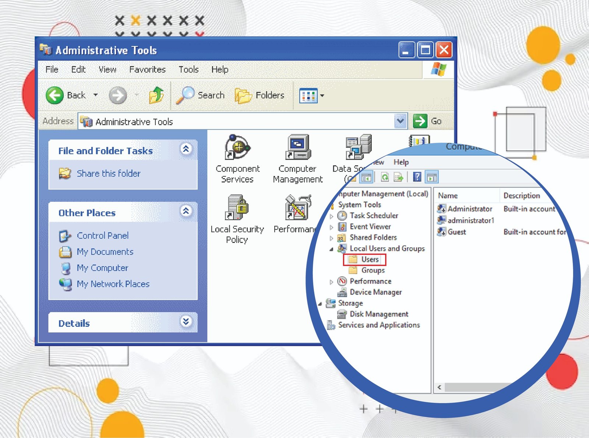The height and width of the screenshot is (438, 589).
Task: Click the blue Help question-mark icon
Action: pos(417,177)
